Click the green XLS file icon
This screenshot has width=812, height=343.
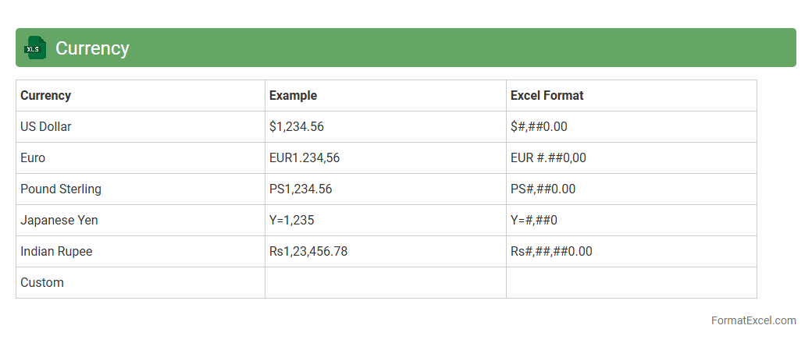click(x=35, y=48)
